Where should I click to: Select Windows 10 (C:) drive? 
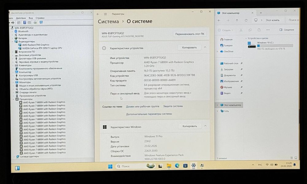(x=270, y=46)
